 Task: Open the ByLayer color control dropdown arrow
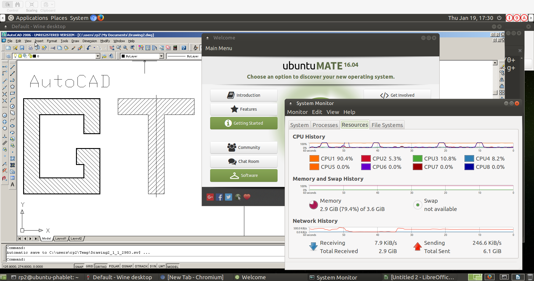[161, 56]
